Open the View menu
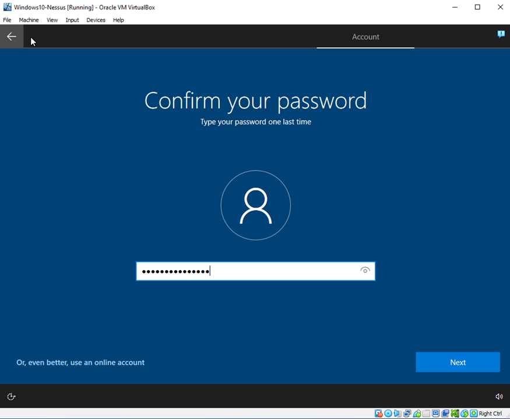This screenshot has width=510, height=419. (x=52, y=20)
